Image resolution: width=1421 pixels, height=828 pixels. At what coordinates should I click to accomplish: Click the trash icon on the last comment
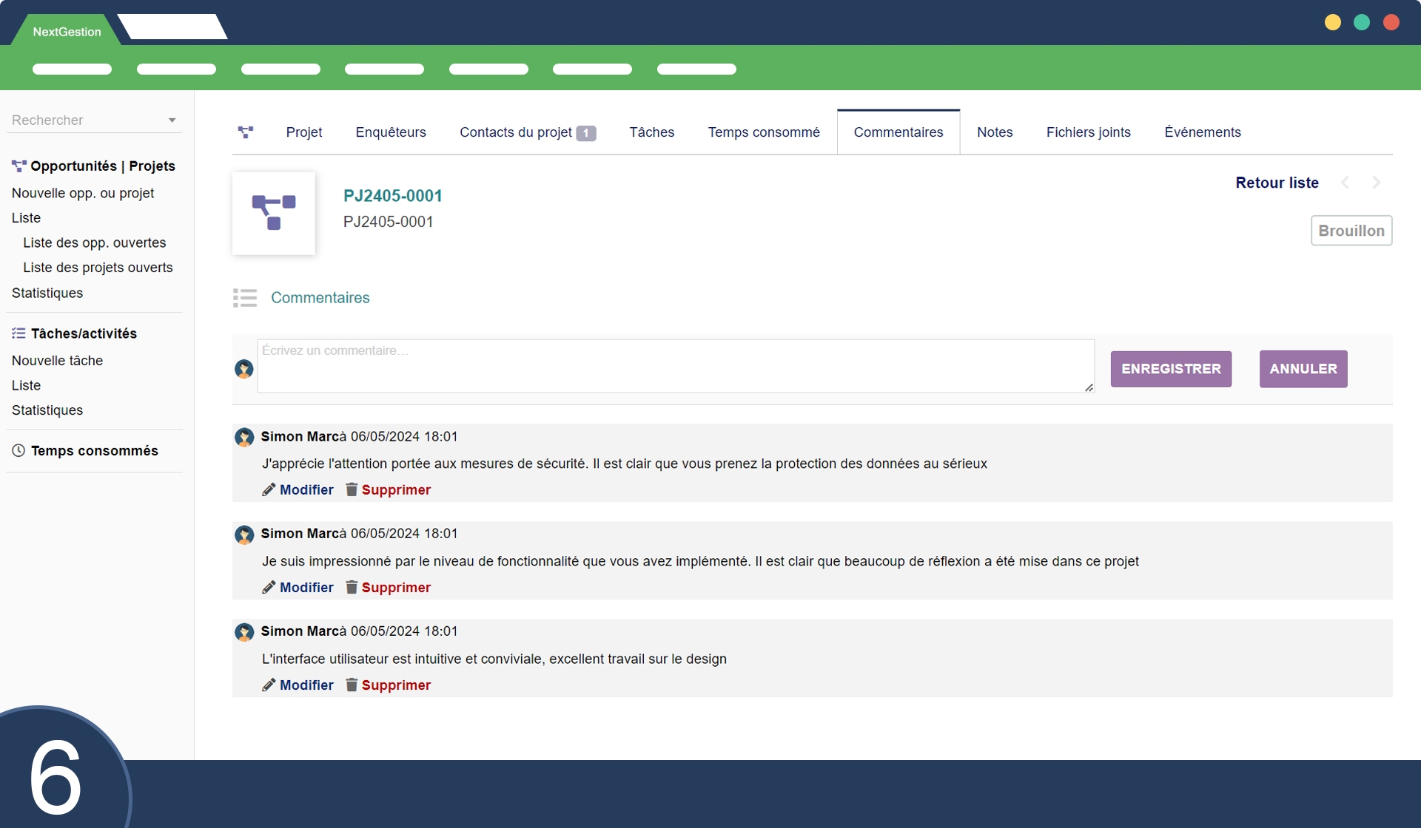pos(352,685)
